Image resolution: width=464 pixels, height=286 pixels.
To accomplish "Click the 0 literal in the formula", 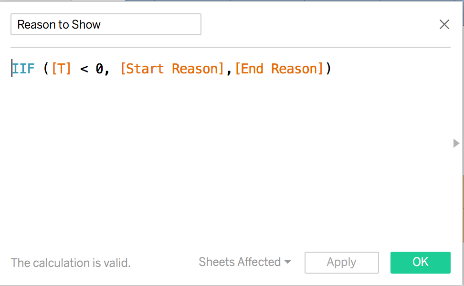I will coord(99,69).
